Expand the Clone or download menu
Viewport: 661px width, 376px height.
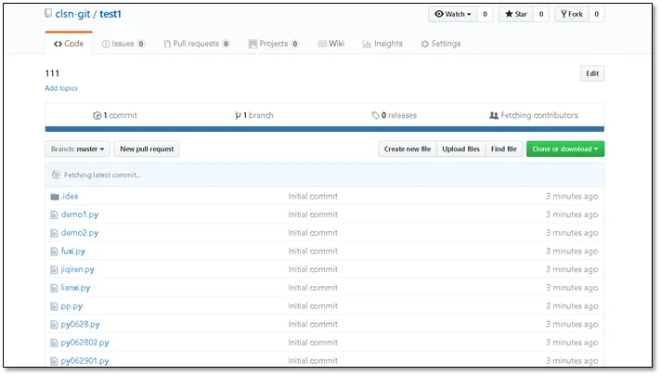(564, 149)
